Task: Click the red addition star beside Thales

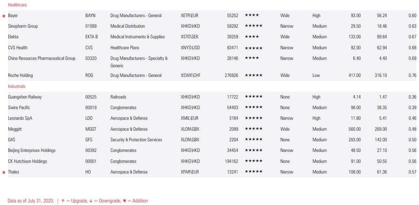Action: (x=4, y=172)
